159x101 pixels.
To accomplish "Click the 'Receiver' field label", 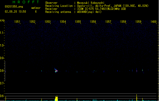I will [x=51, y=9].
